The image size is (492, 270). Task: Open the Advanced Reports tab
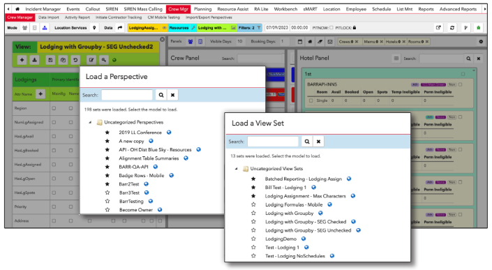point(458,9)
